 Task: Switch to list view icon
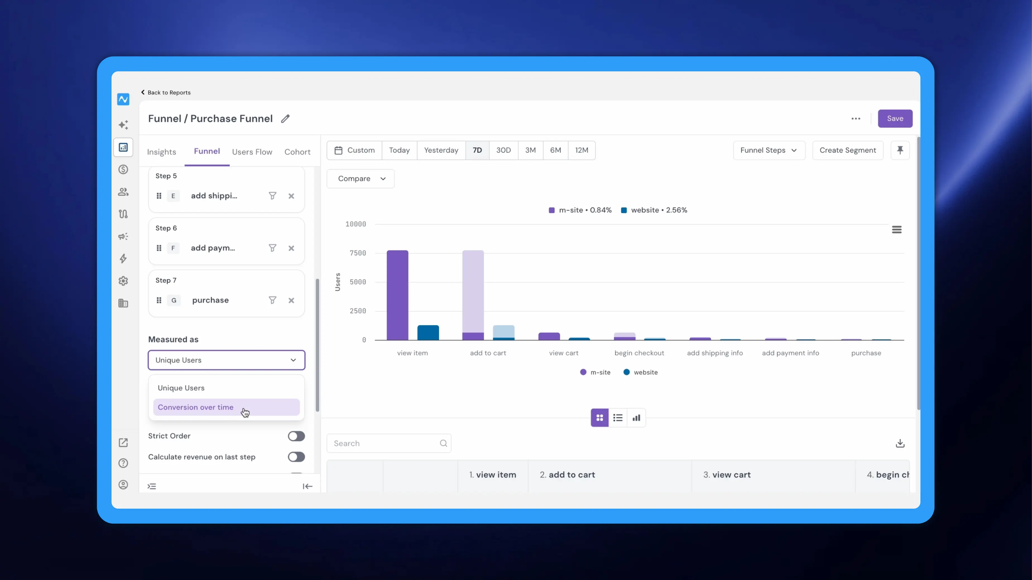[x=618, y=417]
